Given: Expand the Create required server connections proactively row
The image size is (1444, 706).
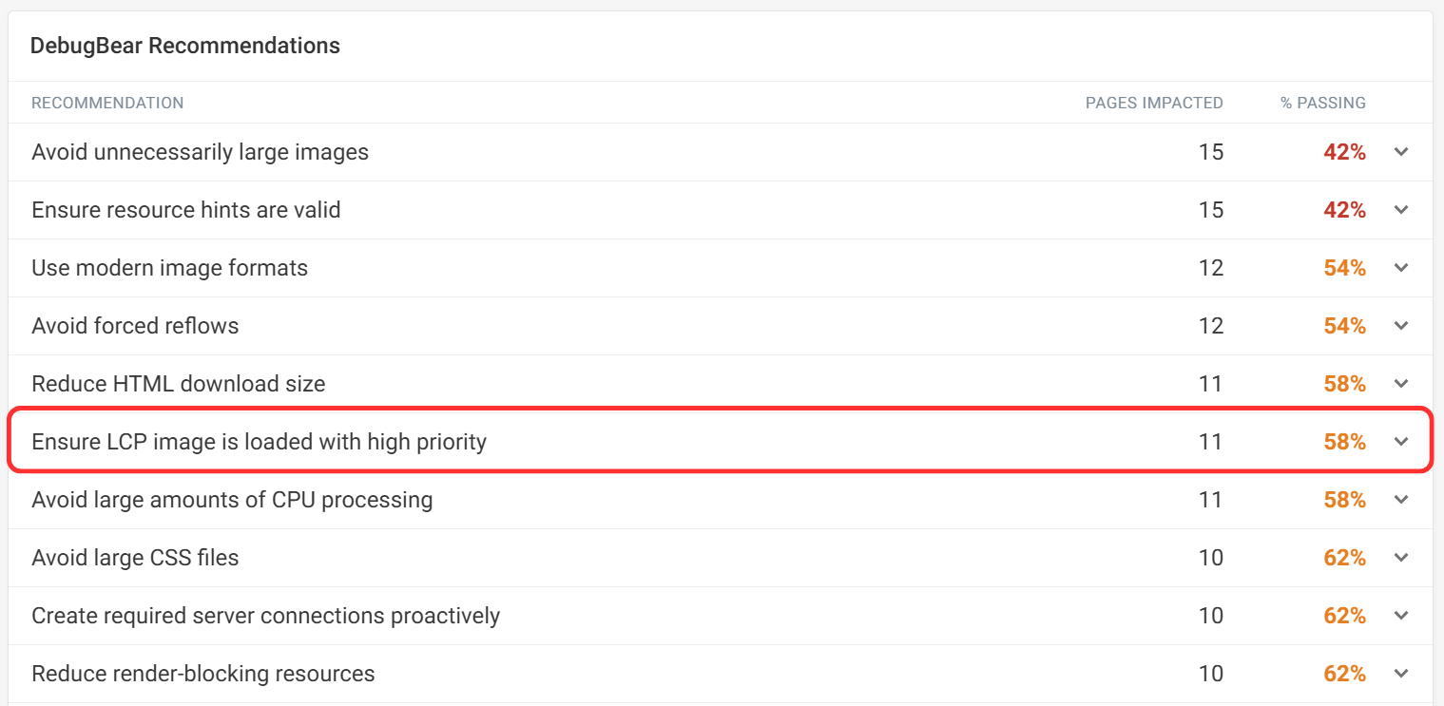Looking at the screenshot, I should coord(1400,615).
